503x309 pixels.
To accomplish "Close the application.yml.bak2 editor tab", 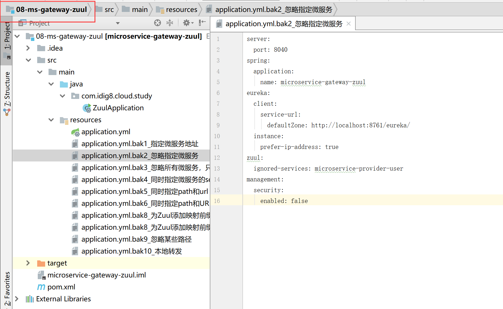I will pyautogui.click(x=349, y=24).
